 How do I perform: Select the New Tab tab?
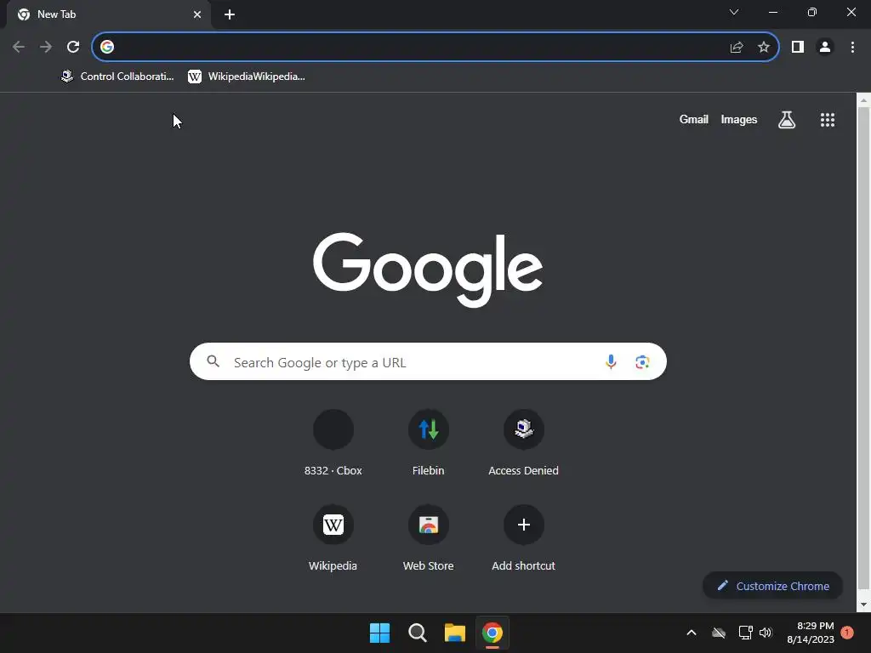click(109, 14)
